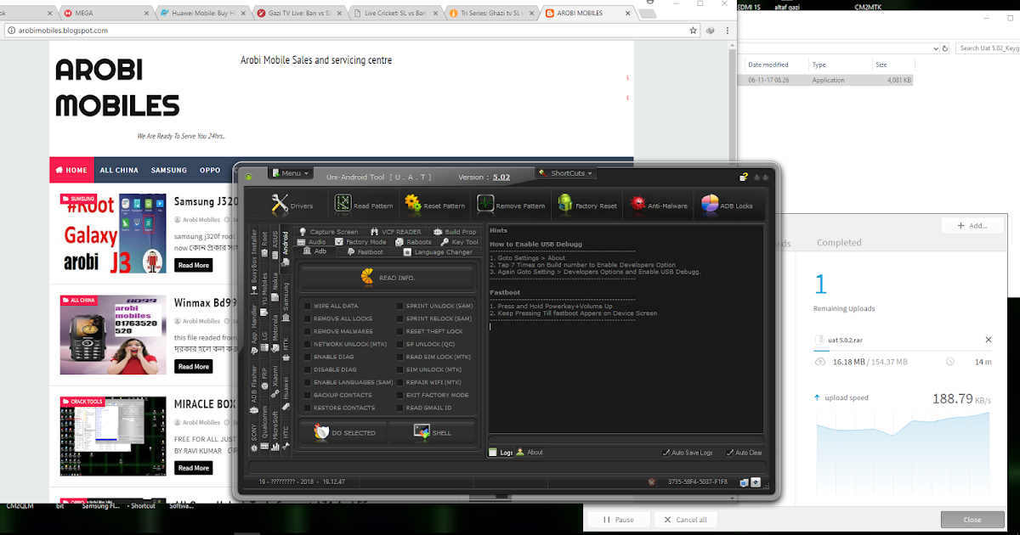Screen dimensions: 1020x535
Task: Open the Build Prop tab
Action: [x=455, y=232]
